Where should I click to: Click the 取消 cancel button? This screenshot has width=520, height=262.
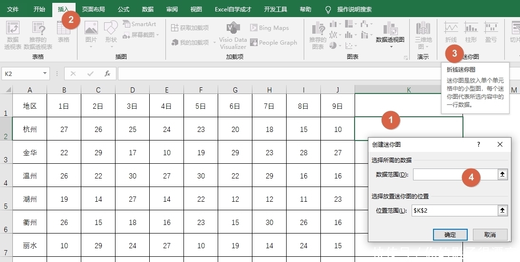490,234
